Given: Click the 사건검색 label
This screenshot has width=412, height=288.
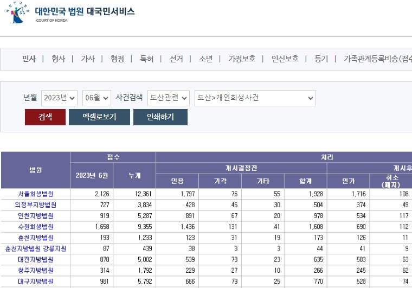Looking at the screenshot, I should click(129, 97).
